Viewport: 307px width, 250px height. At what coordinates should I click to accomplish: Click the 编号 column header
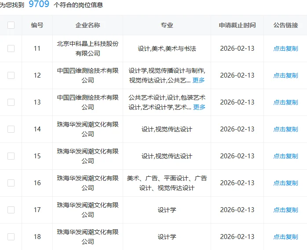[x=37, y=25]
